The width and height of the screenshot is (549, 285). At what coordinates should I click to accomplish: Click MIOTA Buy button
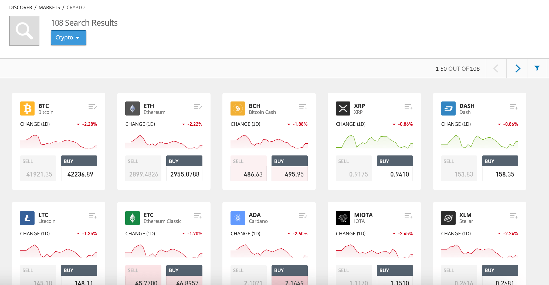point(395,275)
